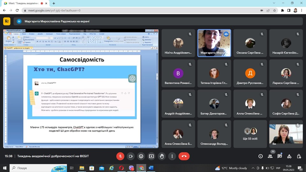This screenshot has height=172, width=306.
Task: Open the Activities panel
Action: pyautogui.click(x=289, y=156)
